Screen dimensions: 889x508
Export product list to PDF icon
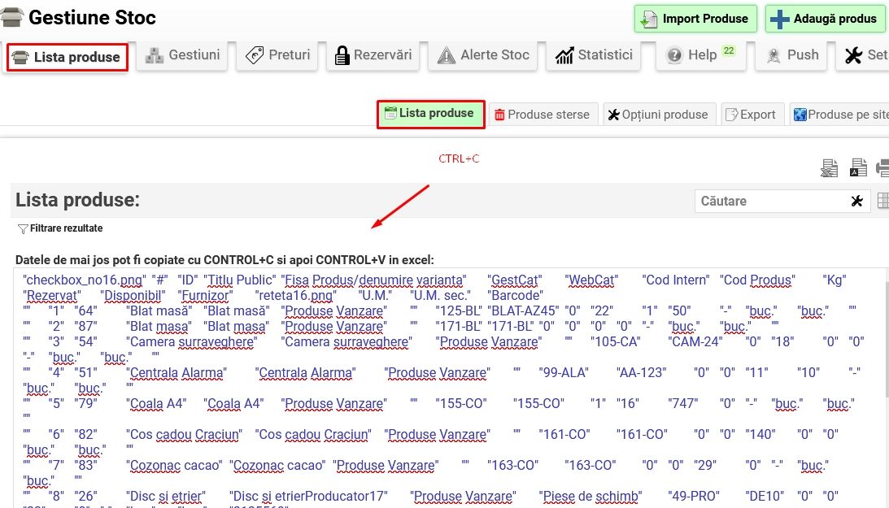tap(858, 167)
